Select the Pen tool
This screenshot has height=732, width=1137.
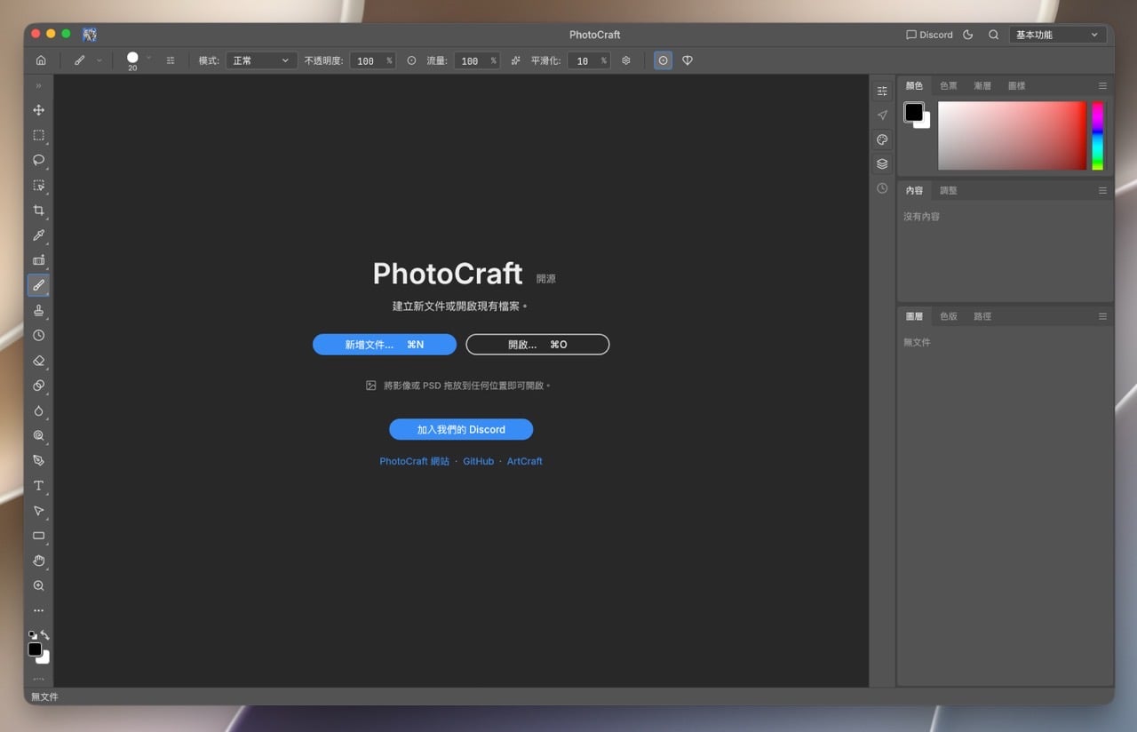38,461
